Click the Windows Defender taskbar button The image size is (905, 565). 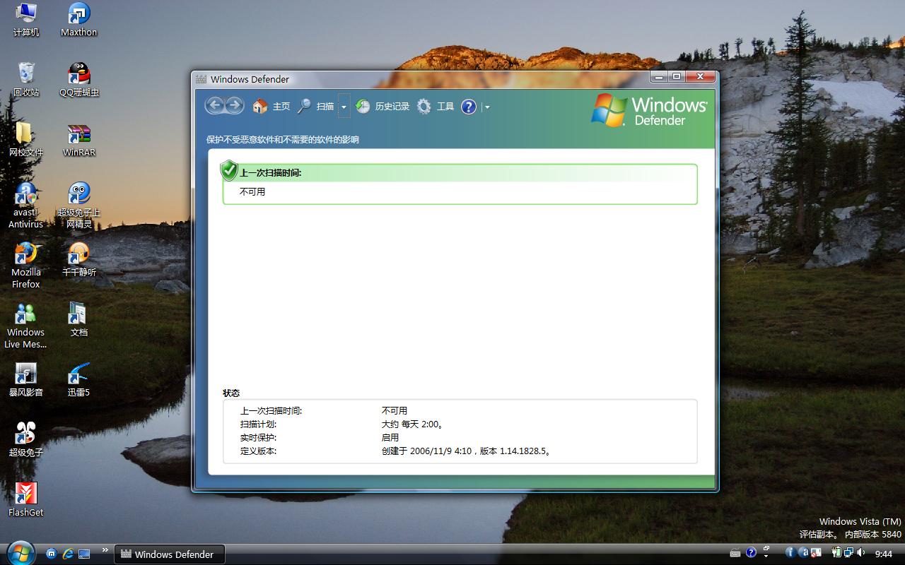click(169, 554)
